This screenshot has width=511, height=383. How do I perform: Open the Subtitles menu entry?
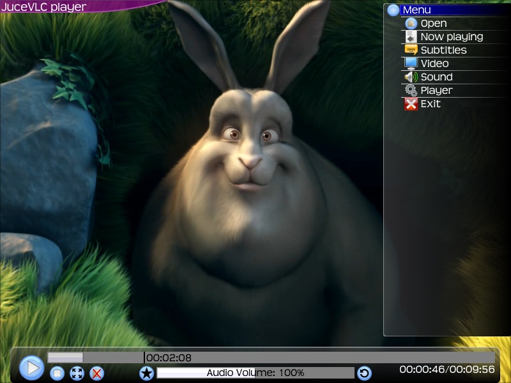point(455,50)
